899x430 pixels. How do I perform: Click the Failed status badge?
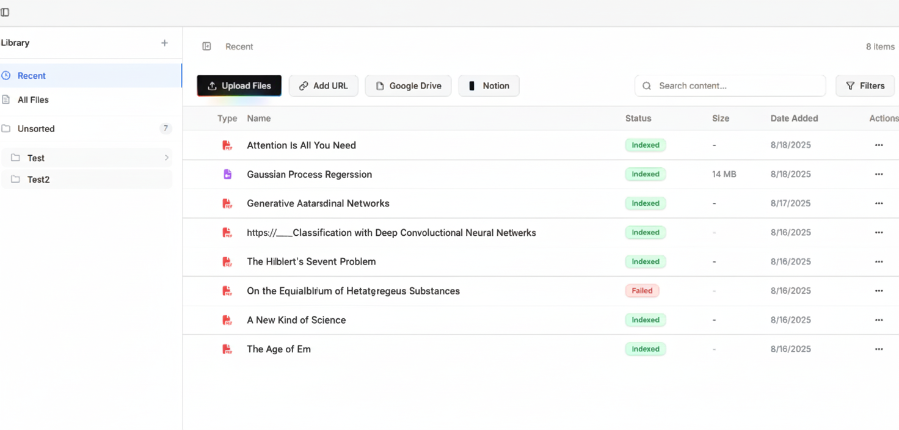coord(642,291)
